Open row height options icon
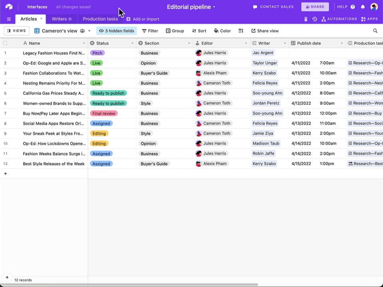Viewport: 383px width, 287px height. [x=241, y=31]
